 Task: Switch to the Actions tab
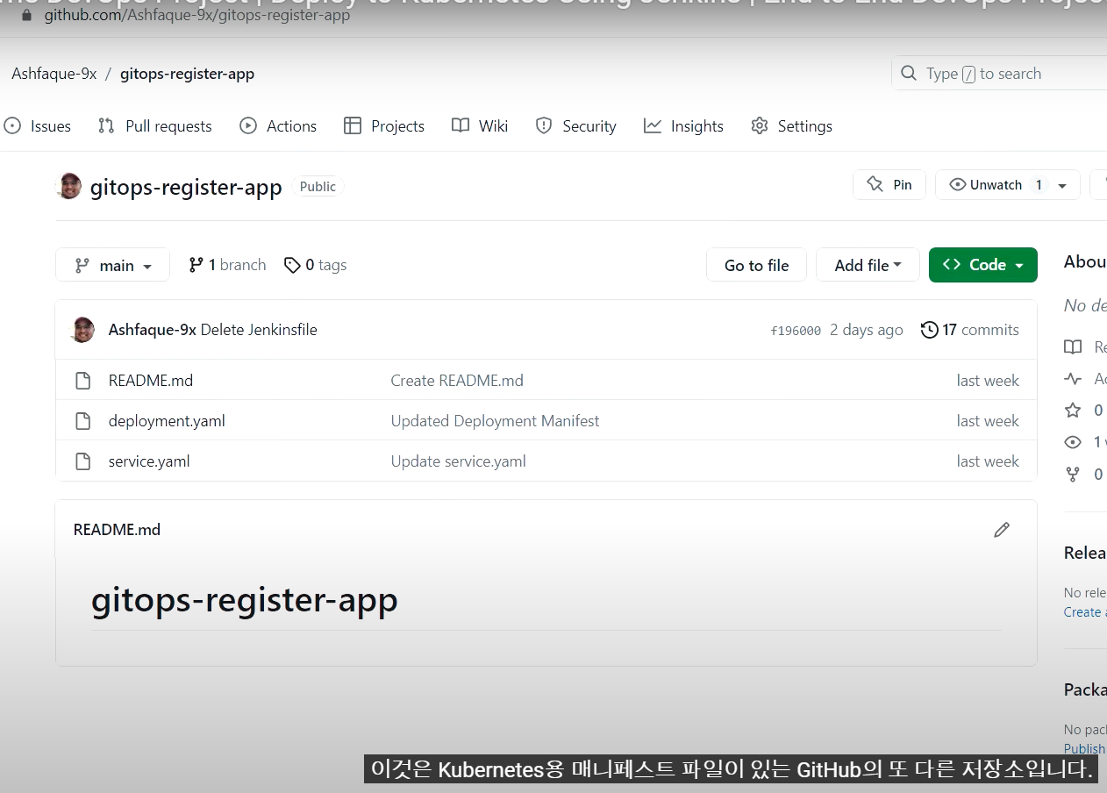pos(278,126)
